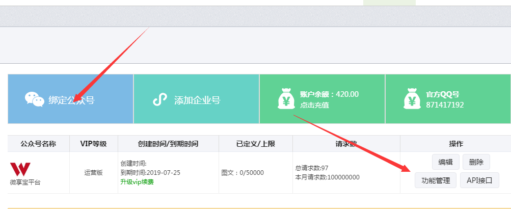
Task: Click the VIP等级 column header
Action: [x=94, y=144]
